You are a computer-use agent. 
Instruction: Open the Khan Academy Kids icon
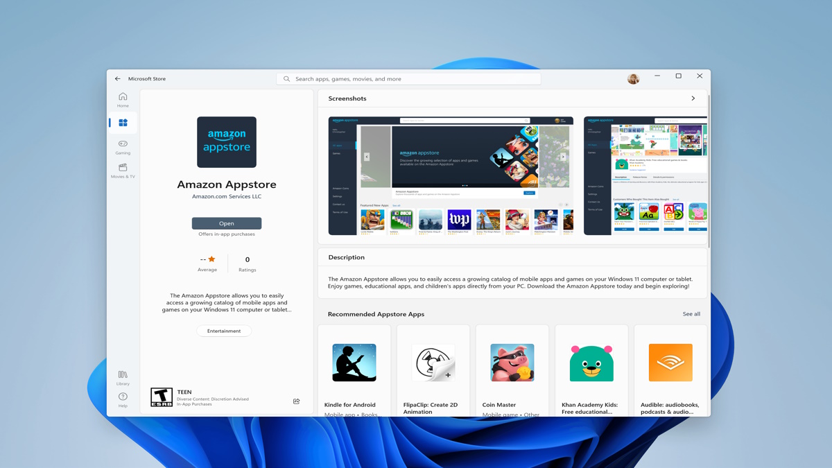(591, 363)
